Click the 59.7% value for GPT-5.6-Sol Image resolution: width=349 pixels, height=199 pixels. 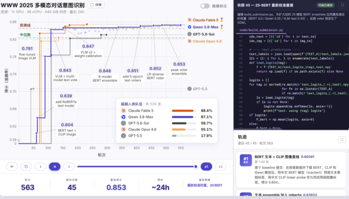coord(206,123)
